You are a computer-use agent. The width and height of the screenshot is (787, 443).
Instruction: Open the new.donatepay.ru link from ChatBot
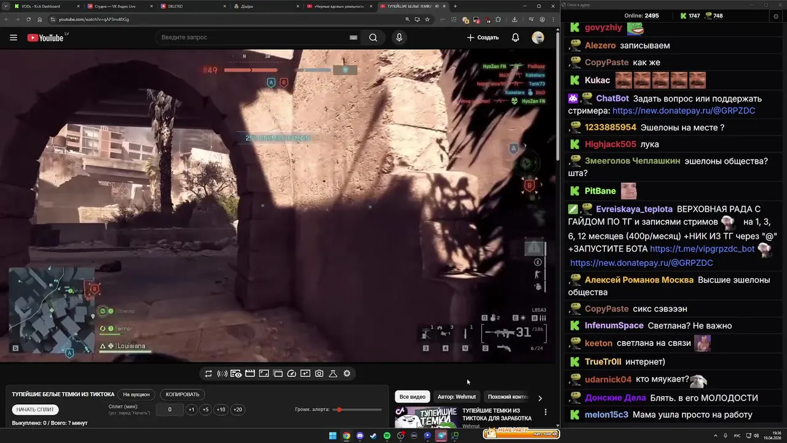click(x=684, y=111)
